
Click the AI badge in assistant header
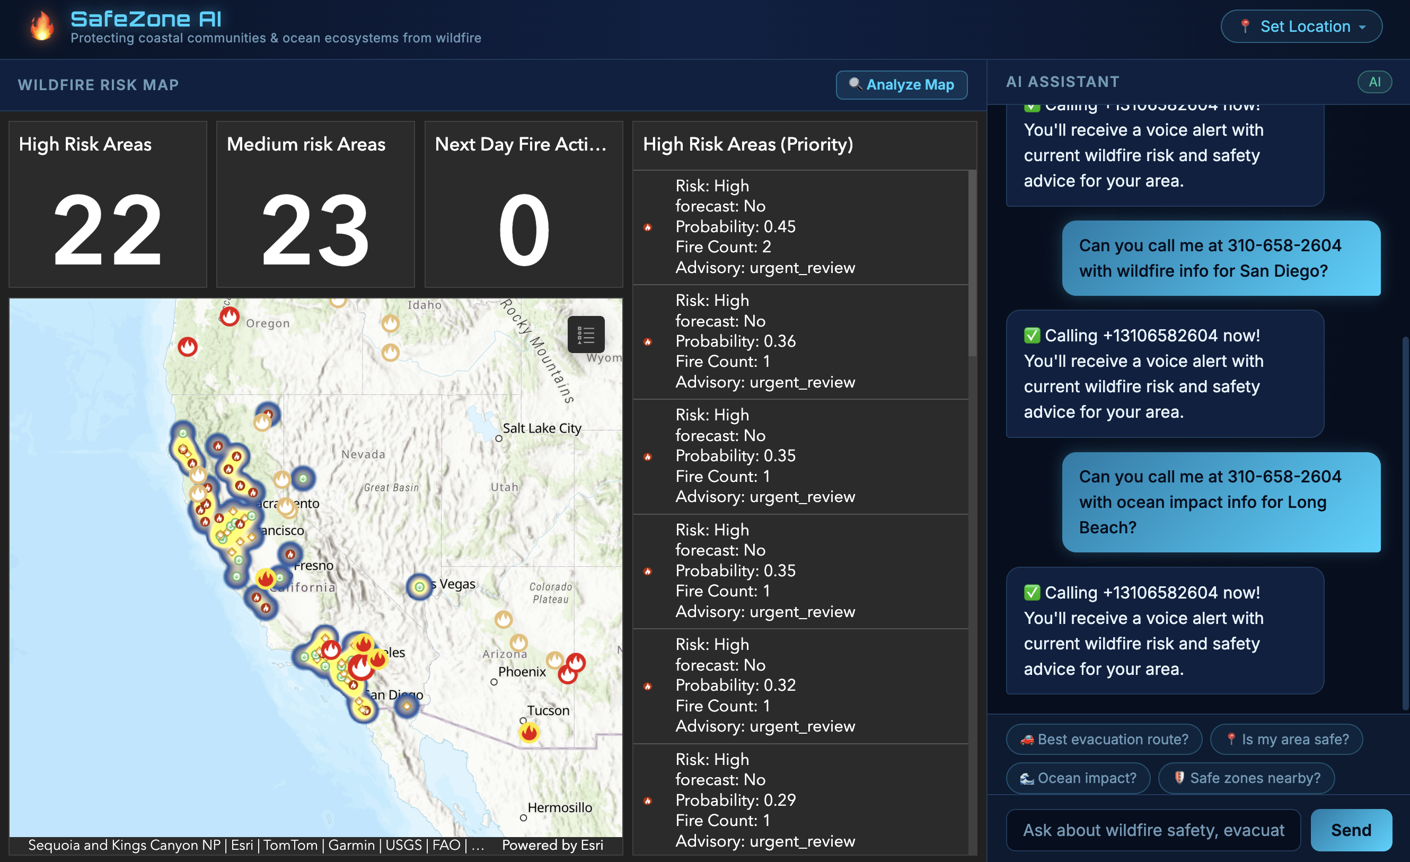tap(1374, 82)
